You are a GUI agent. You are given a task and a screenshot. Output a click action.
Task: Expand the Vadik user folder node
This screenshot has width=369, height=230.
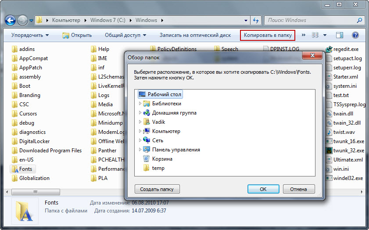140,122
